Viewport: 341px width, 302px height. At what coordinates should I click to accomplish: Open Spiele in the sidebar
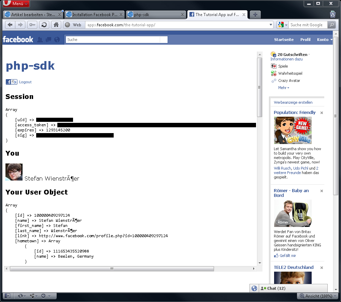[x=283, y=66]
